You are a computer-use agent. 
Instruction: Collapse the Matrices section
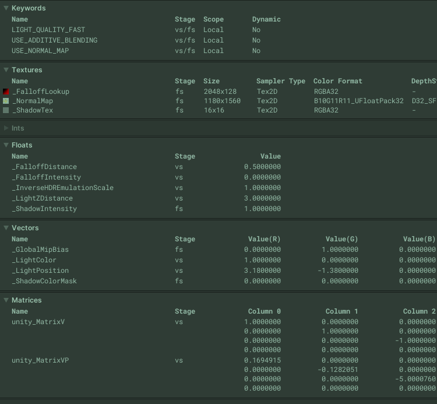pos(6,300)
